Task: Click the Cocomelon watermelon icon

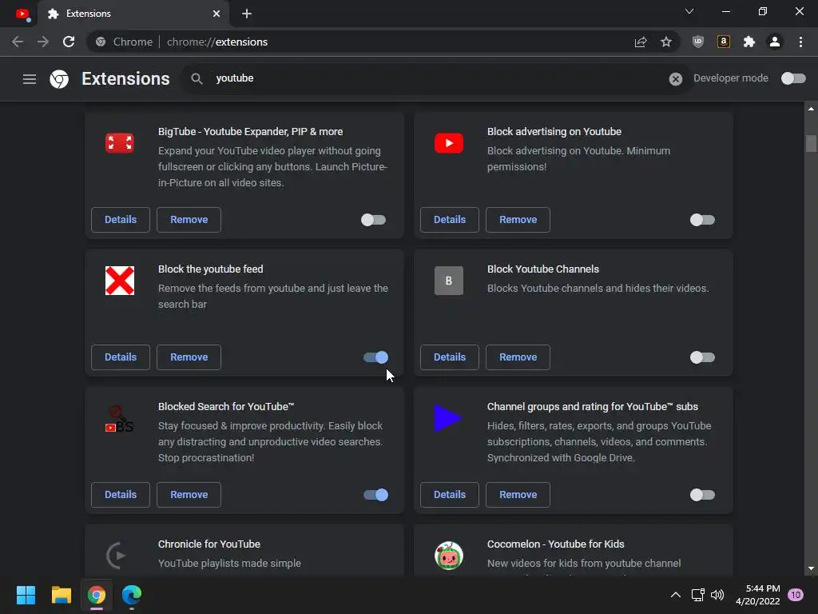Action: coord(449,556)
